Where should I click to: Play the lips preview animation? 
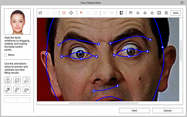[26, 89]
